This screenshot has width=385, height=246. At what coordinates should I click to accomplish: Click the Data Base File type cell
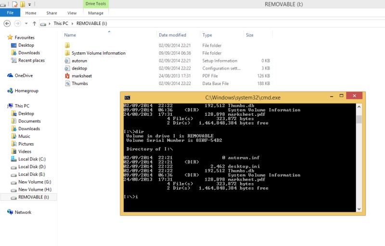click(x=215, y=83)
